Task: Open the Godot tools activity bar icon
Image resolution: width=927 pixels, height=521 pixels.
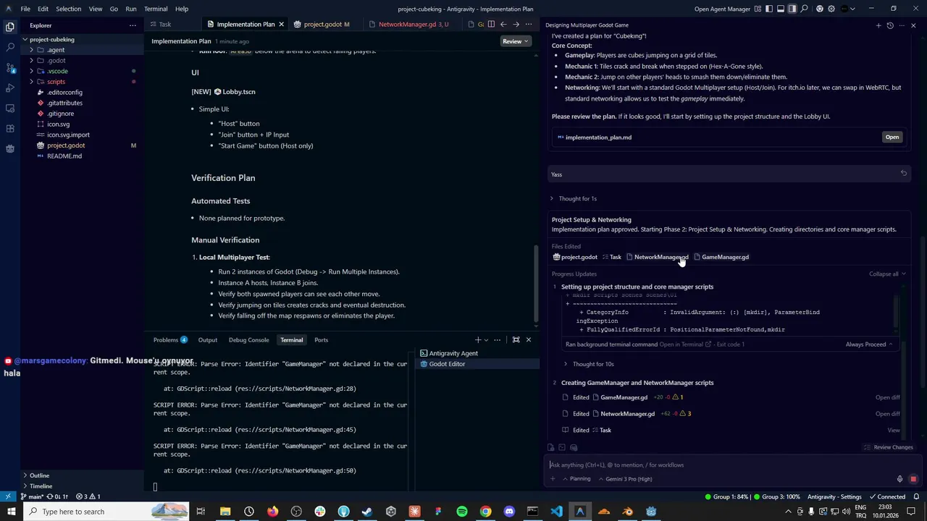Action: click(x=10, y=148)
